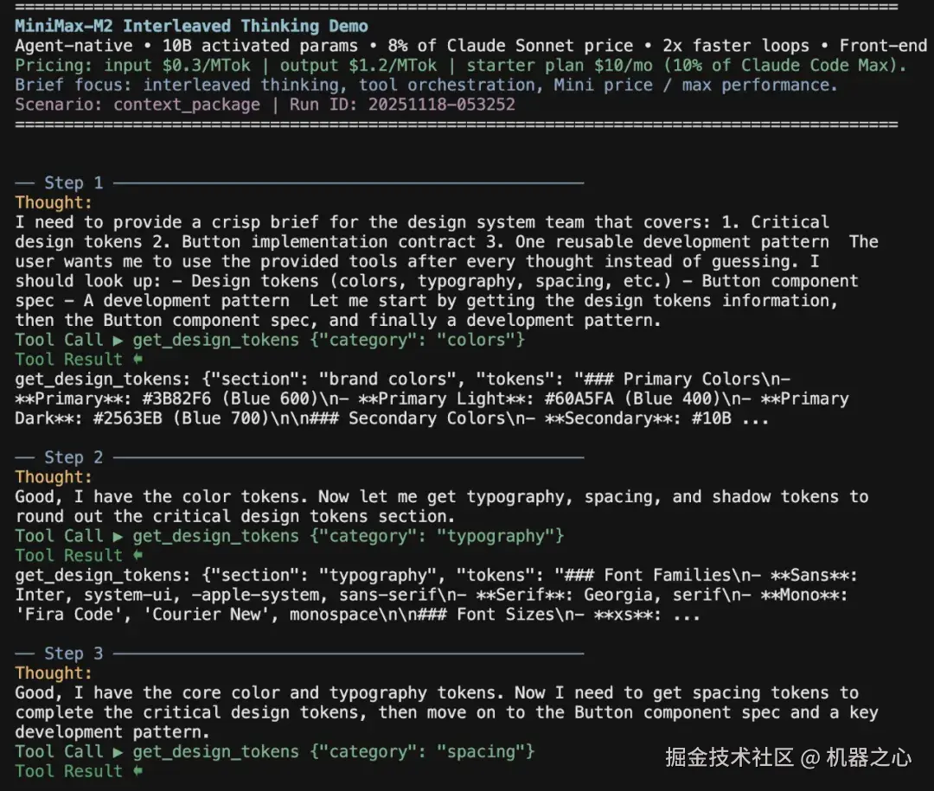Click the Tool Call arrow in Step 2
This screenshot has height=791, width=934.
point(118,536)
